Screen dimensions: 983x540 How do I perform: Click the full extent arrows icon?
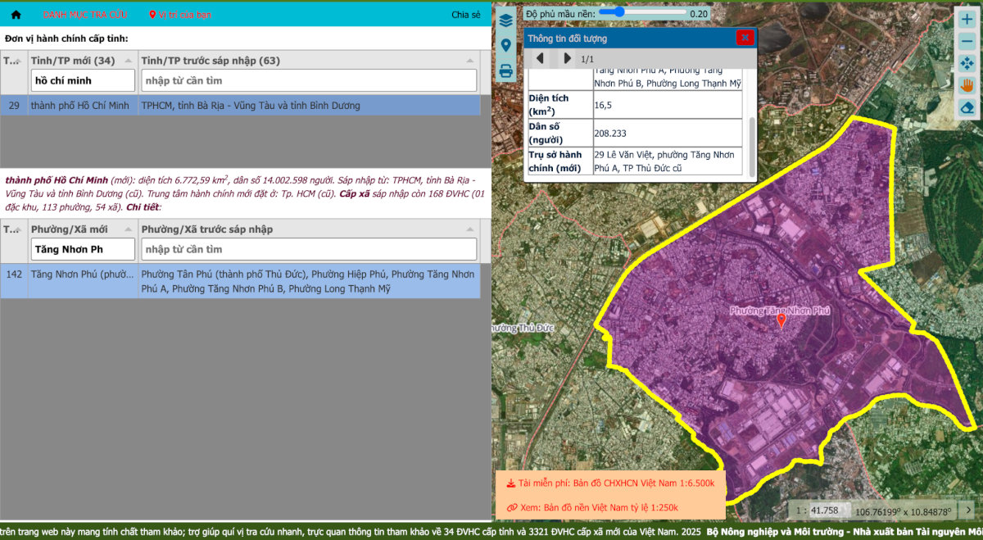967,63
